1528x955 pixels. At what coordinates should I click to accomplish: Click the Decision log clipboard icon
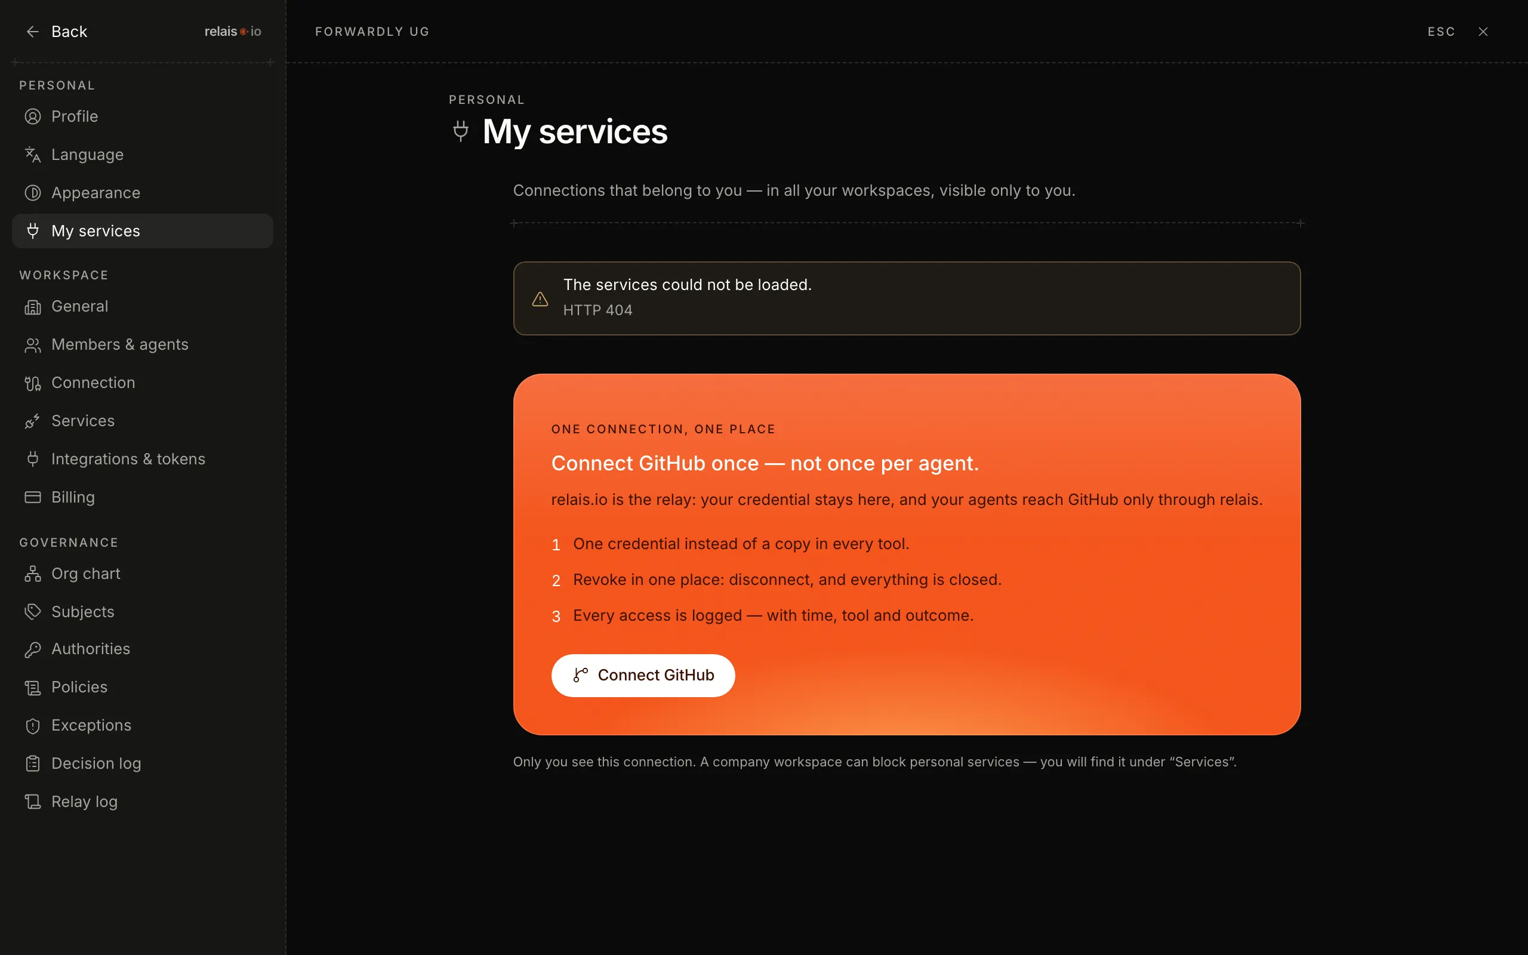coord(33,763)
